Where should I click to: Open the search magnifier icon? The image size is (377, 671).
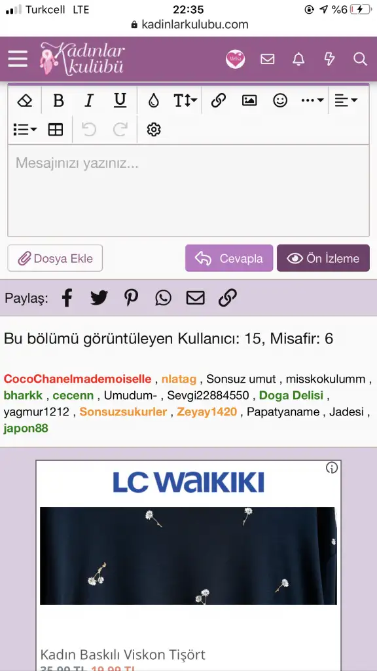pyautogui.click(x=361, y=59)
